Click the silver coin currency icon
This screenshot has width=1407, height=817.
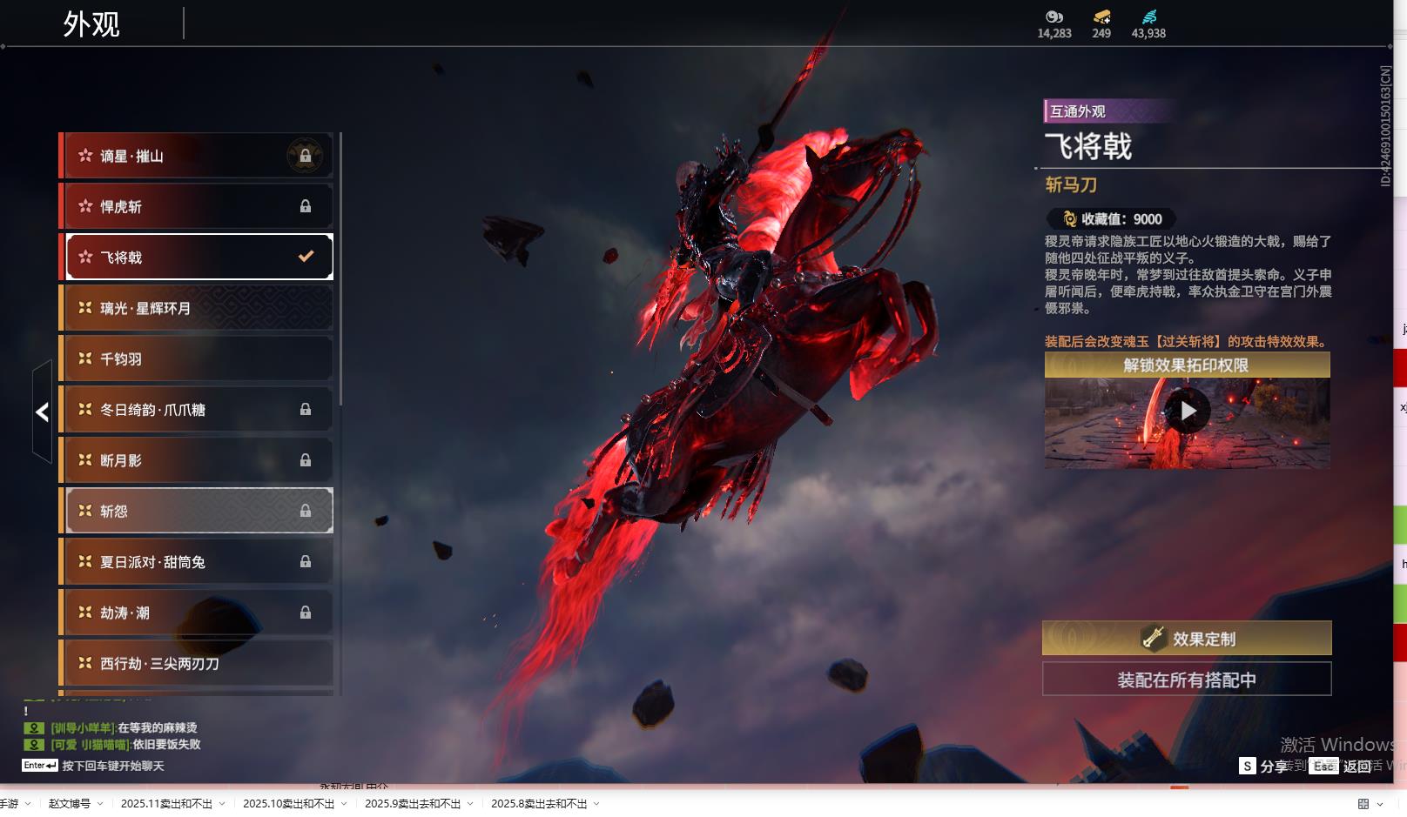click(1054, 17)
